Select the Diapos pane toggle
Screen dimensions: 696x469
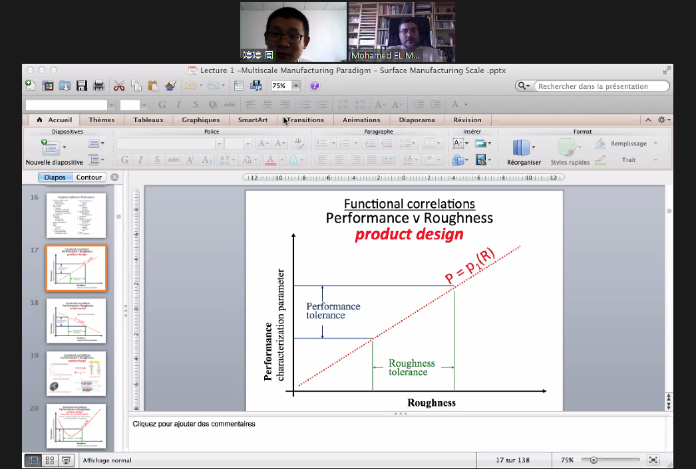coord(55,177)
